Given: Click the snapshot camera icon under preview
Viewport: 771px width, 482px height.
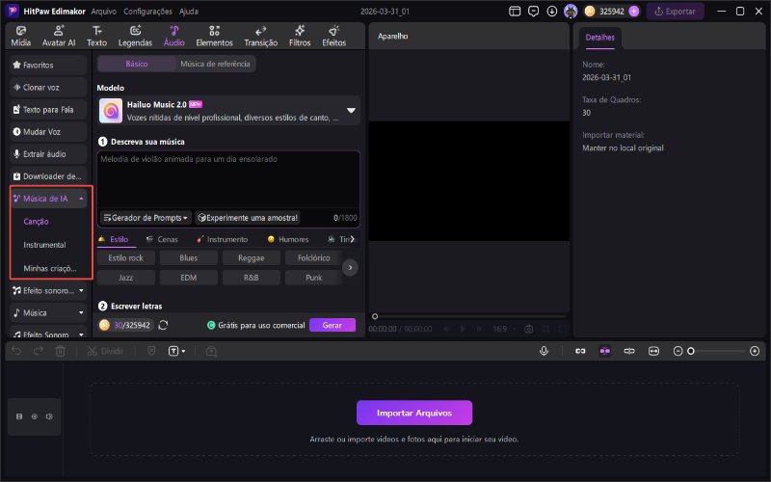Looking at the screenshot, I should click(528, 329).
